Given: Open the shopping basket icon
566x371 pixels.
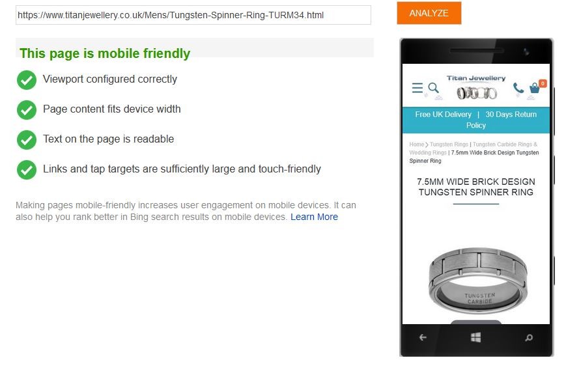Looking at the screenshot, I should [x=535, y=87].
